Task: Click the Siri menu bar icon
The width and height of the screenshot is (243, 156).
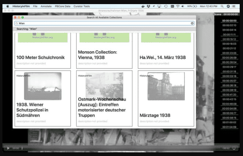Action: pos(228,6)
